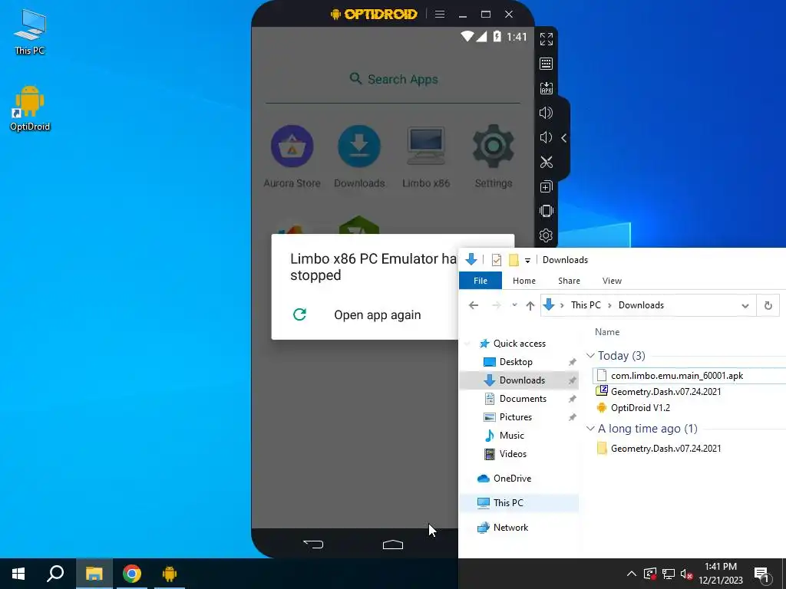Select Music in navigation pane
This screenshot has width=786, height=589.
click(x=511, y=436)
